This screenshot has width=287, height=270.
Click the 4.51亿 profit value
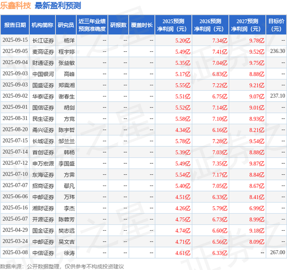click(183, 197)
